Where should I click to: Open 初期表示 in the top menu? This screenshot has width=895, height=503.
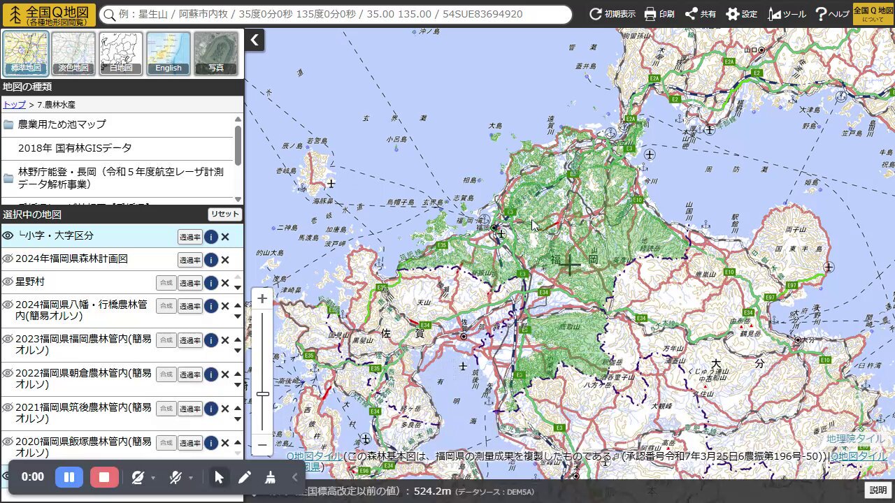(613, 14)
